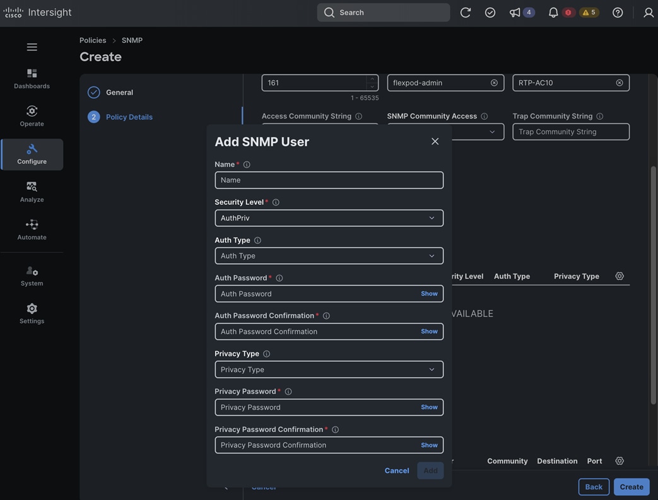Screen dimensions: 658x500
Task: Click Cancel in the dialog
Action: coord(397,470)
